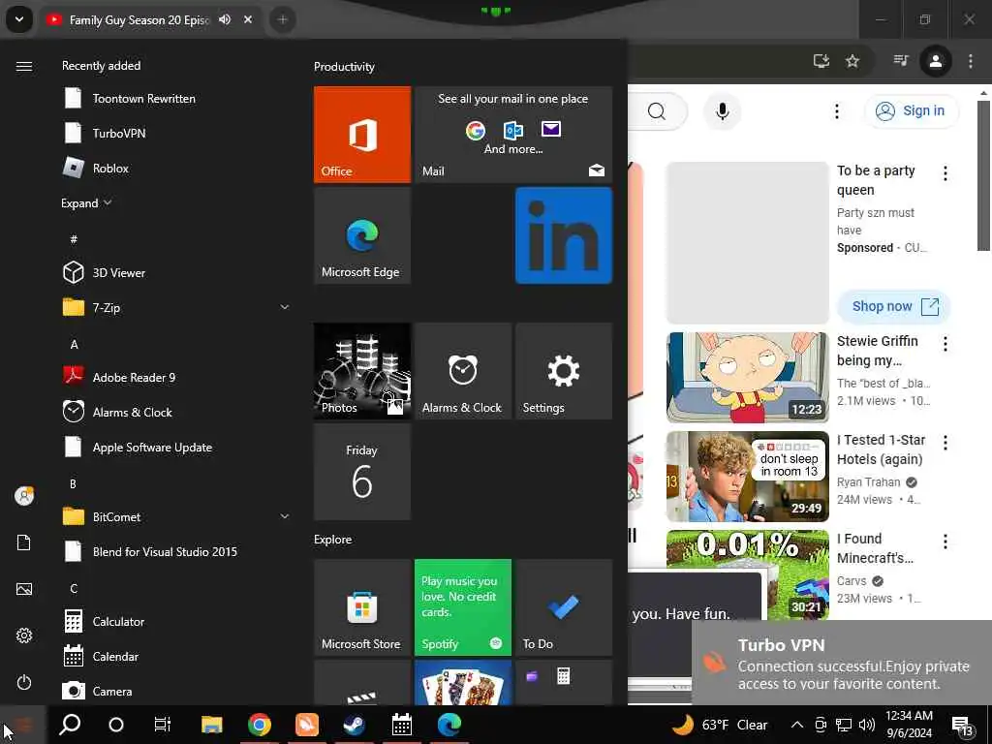Open the Solitaire cards tile
Screen dimensions: 992x744
462,683
